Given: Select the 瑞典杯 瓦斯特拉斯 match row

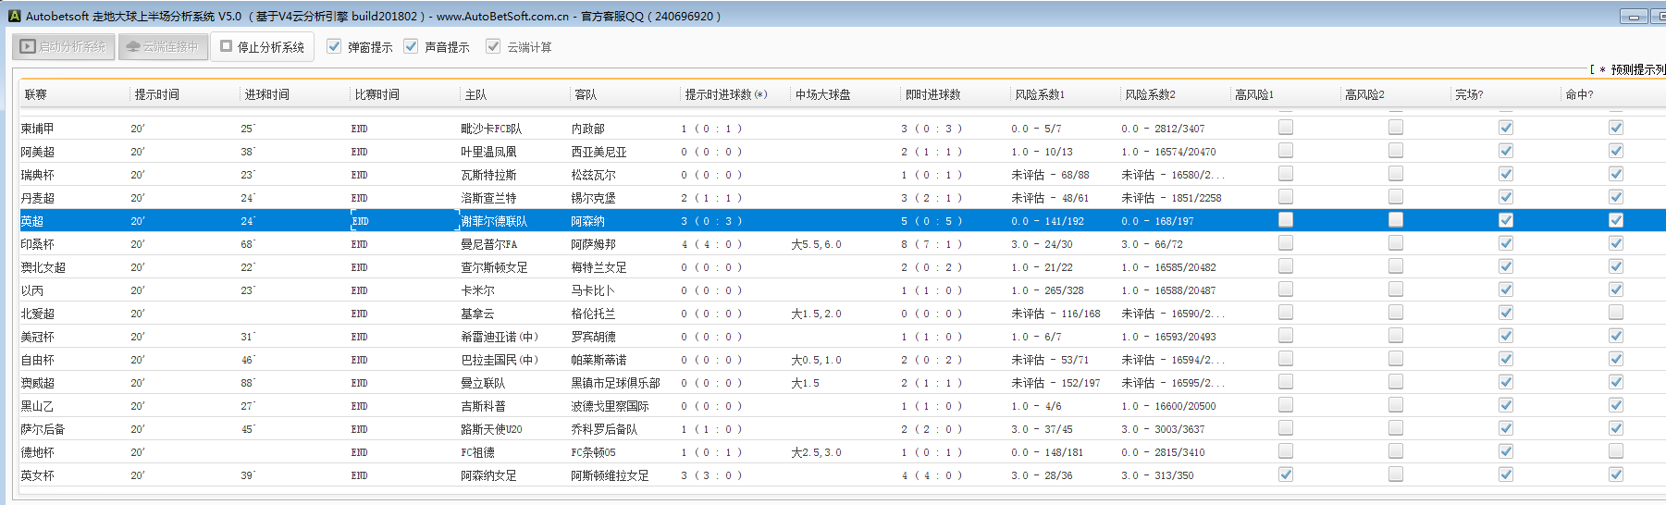Looking at the screenshot, I should click(x=488, y=175).
